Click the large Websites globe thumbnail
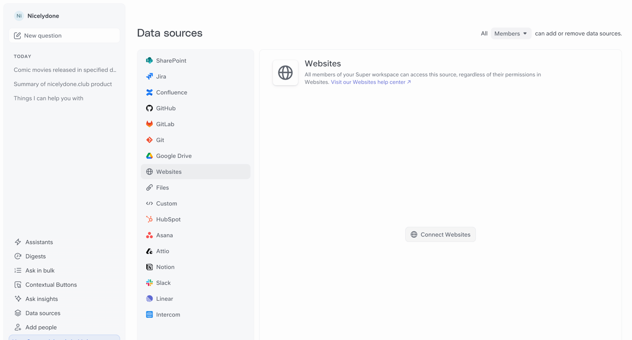632x340 pixels. tap(285, 73)
